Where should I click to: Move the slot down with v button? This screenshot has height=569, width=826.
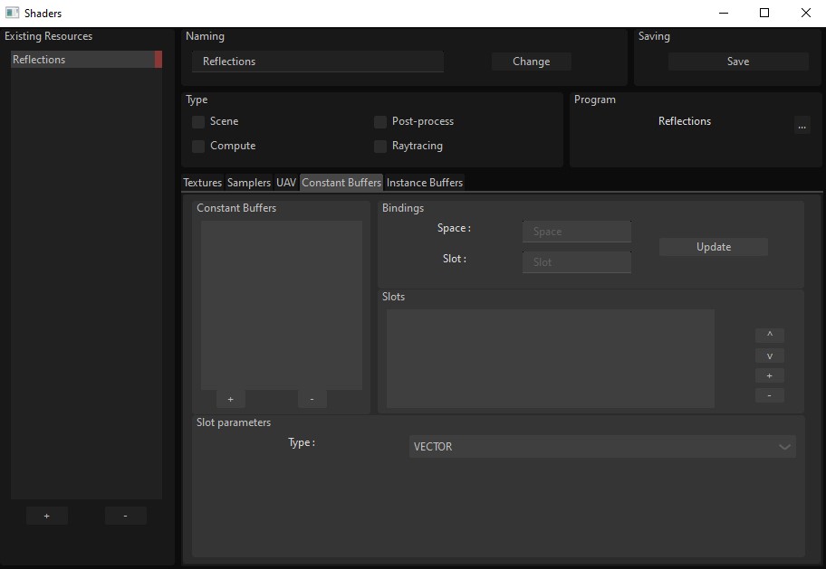770,356
